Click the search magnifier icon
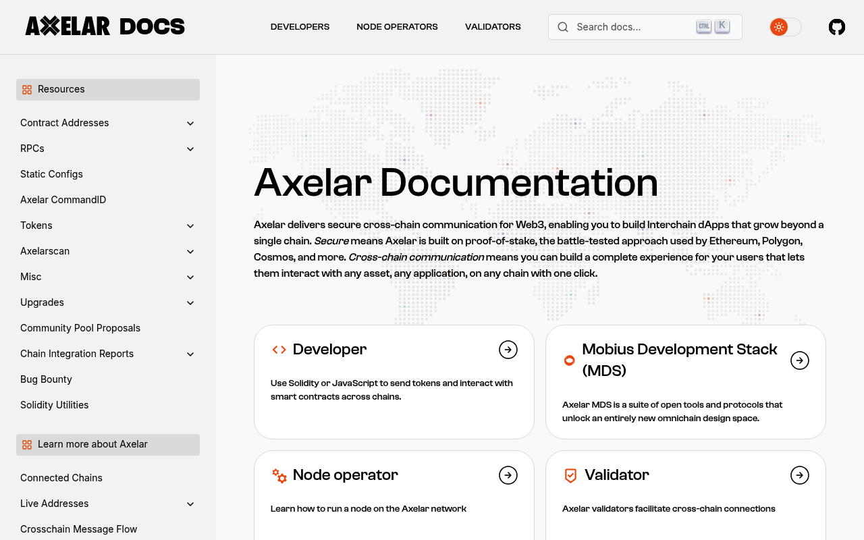Screen dimensions: 864x540 [x=563, y=27]
